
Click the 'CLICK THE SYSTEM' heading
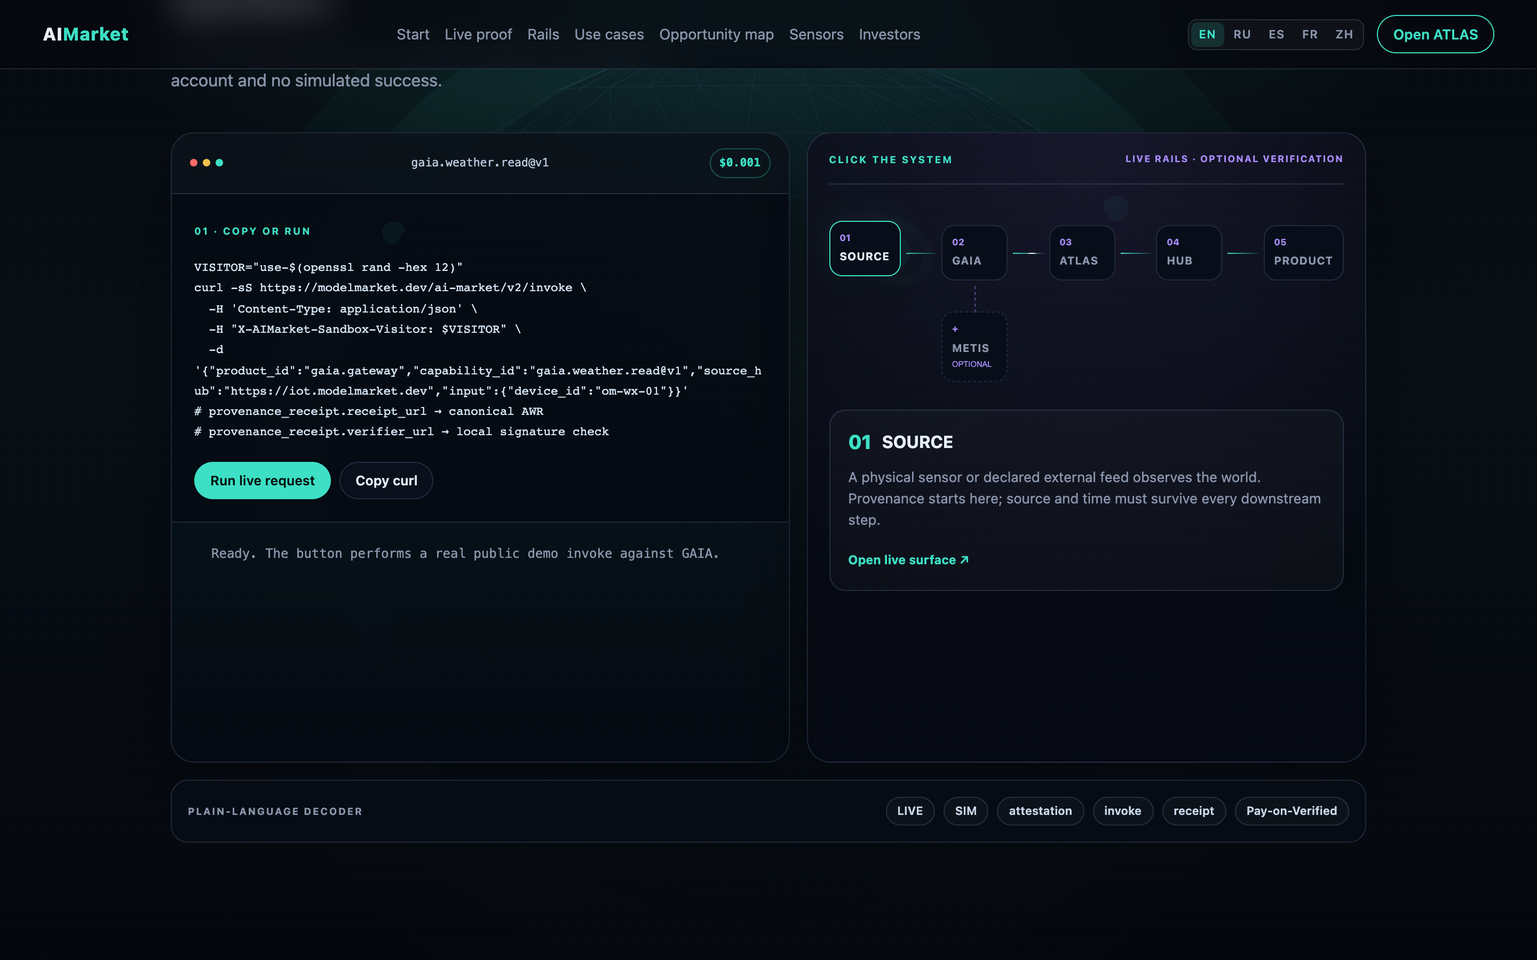pyautogui.click(x=890, y=160)
